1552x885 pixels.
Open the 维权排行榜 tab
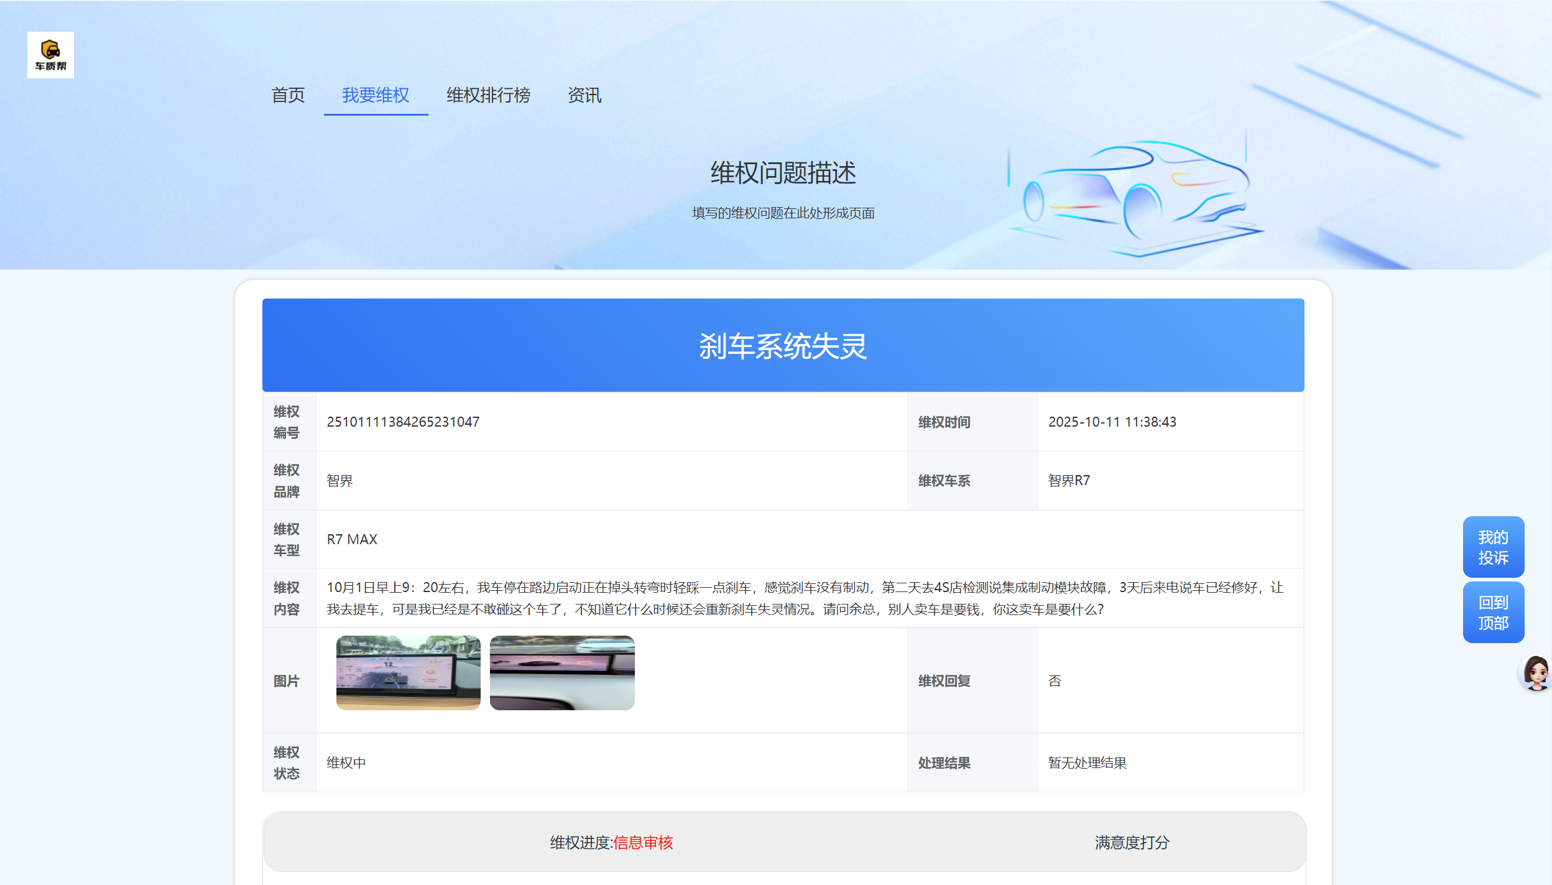point(488,95)
